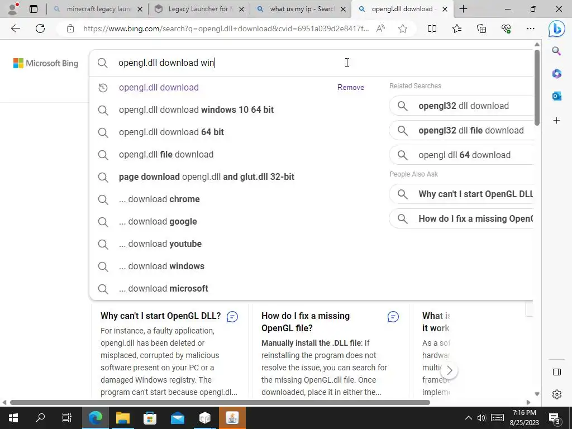Add this page to favorites with the star
This screenshot has height=429, width=572.
[x=403, y=28]
